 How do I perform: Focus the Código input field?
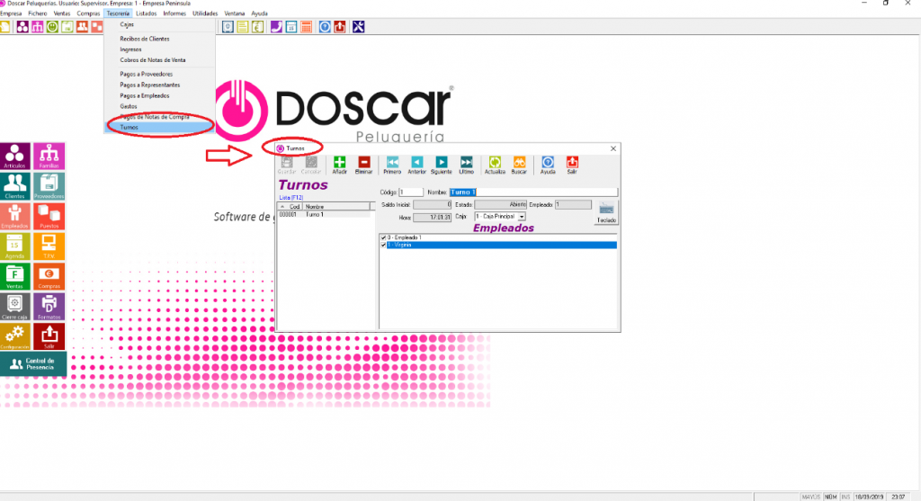click(410, 192)
